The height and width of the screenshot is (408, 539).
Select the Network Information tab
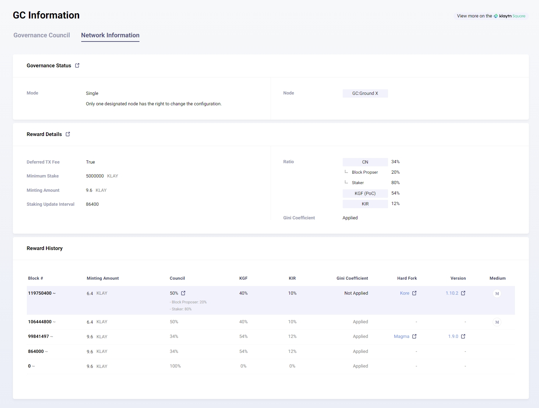pos(110,35)
